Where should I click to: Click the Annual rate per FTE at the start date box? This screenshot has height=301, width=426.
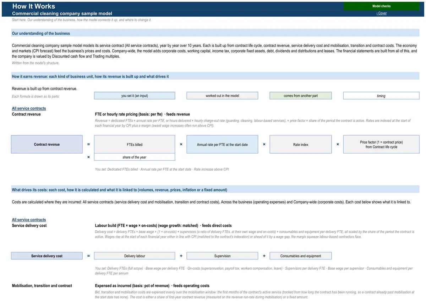pos(222,144)
